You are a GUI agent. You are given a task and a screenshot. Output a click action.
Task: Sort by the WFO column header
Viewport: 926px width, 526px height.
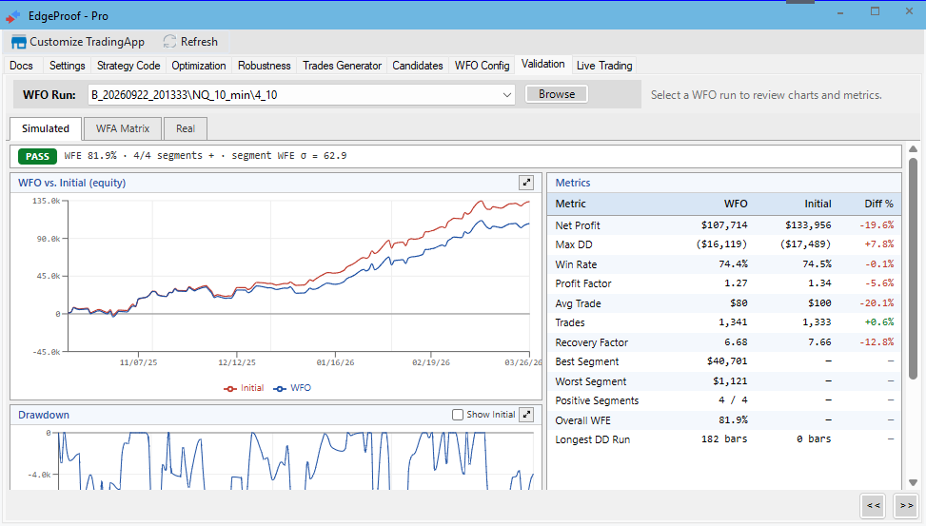click(x=736, y=204)
